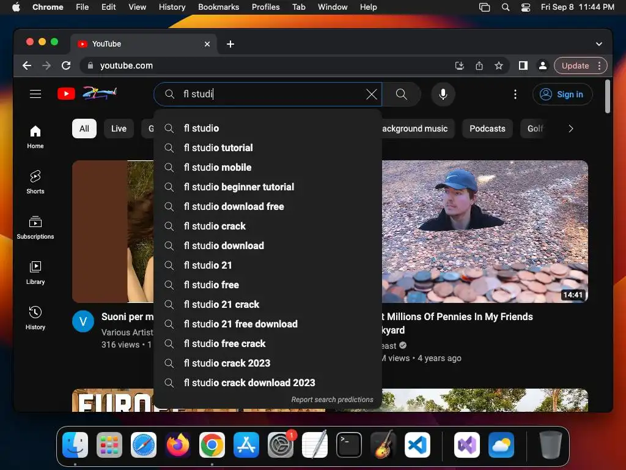The height and width of the screenshot is (470, 626).
Task: Open a new Chrome tab
Action: pyautogui.click(x=230, y=44)
